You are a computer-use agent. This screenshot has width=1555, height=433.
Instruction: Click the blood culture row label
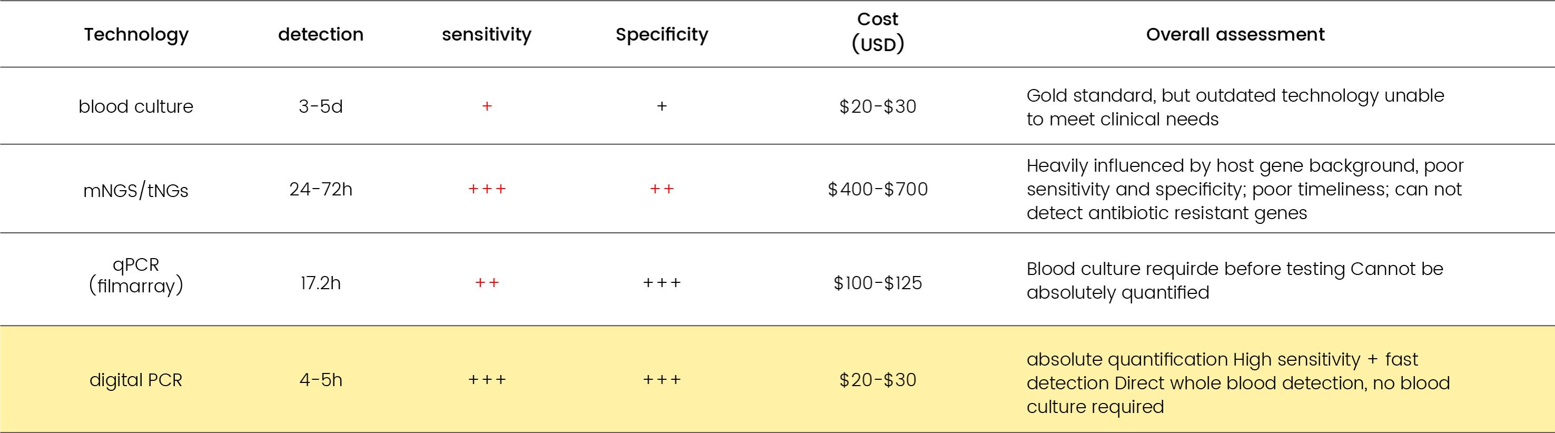tap(136, 106)
